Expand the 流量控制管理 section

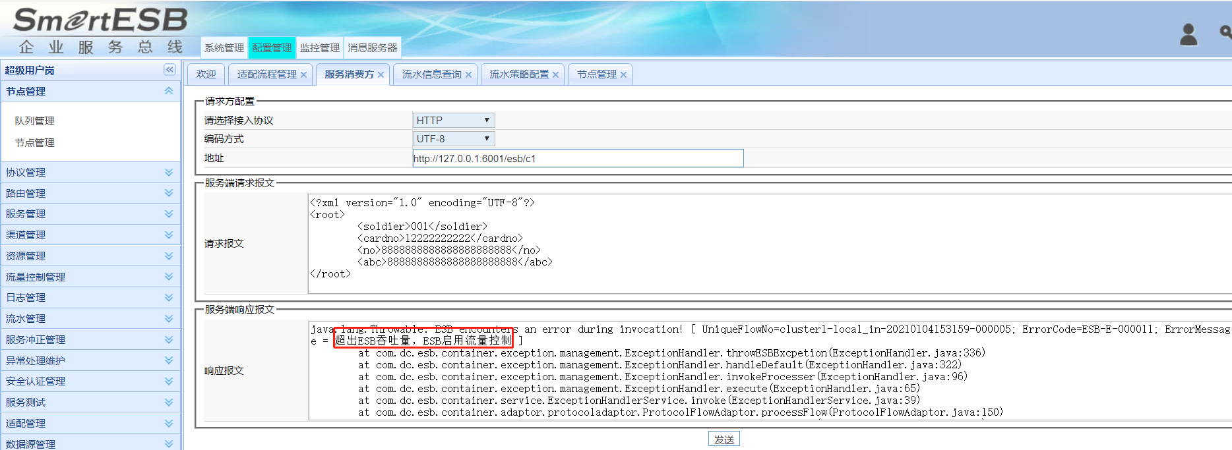(169, 277)
